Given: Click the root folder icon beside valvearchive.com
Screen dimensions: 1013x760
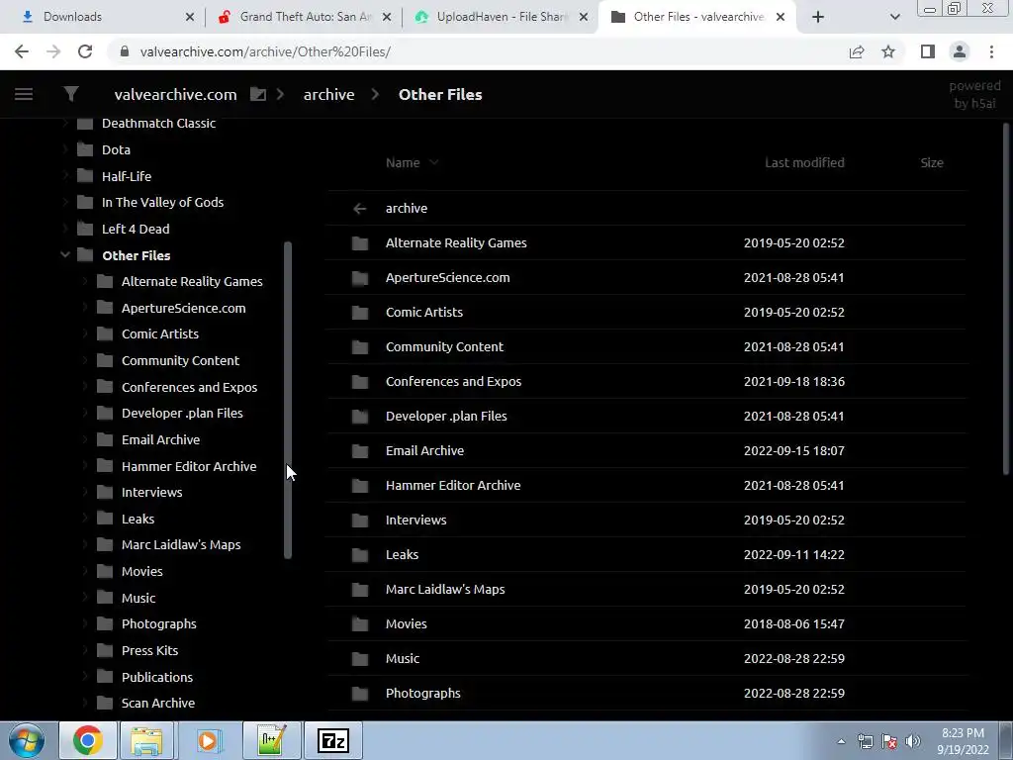Looking at the screenshot, I should pyautogui.click(x=258, y=94).
